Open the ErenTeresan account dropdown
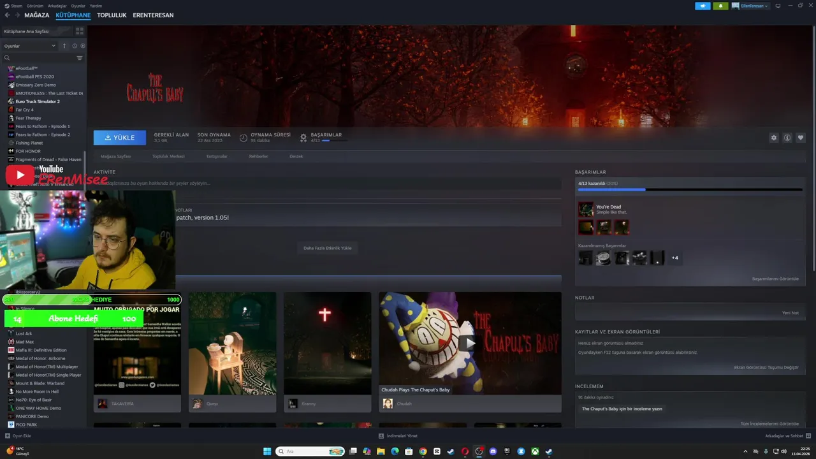The width and height of the screenshot is (816, 459). click(x=750, y=6)
